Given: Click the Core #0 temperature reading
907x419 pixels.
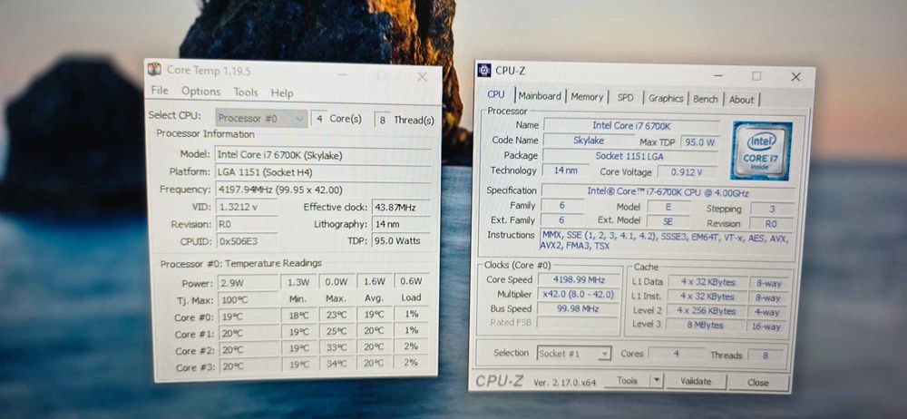Looking at the screenshot, I should [249, 317].
